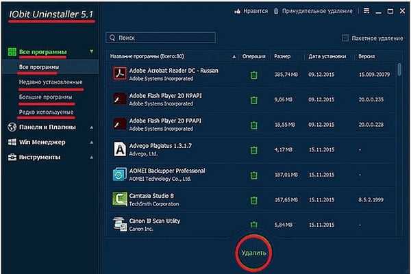The height and width of the screenshot is (274, 411).
Task: Click the version 15.009.20079 cell
Action: pyautogui.click(x=374, y=75)
